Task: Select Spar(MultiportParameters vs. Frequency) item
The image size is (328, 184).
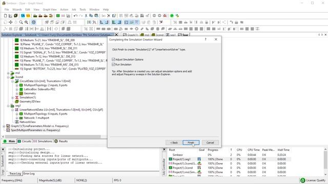Action: (x=35, y=130)
